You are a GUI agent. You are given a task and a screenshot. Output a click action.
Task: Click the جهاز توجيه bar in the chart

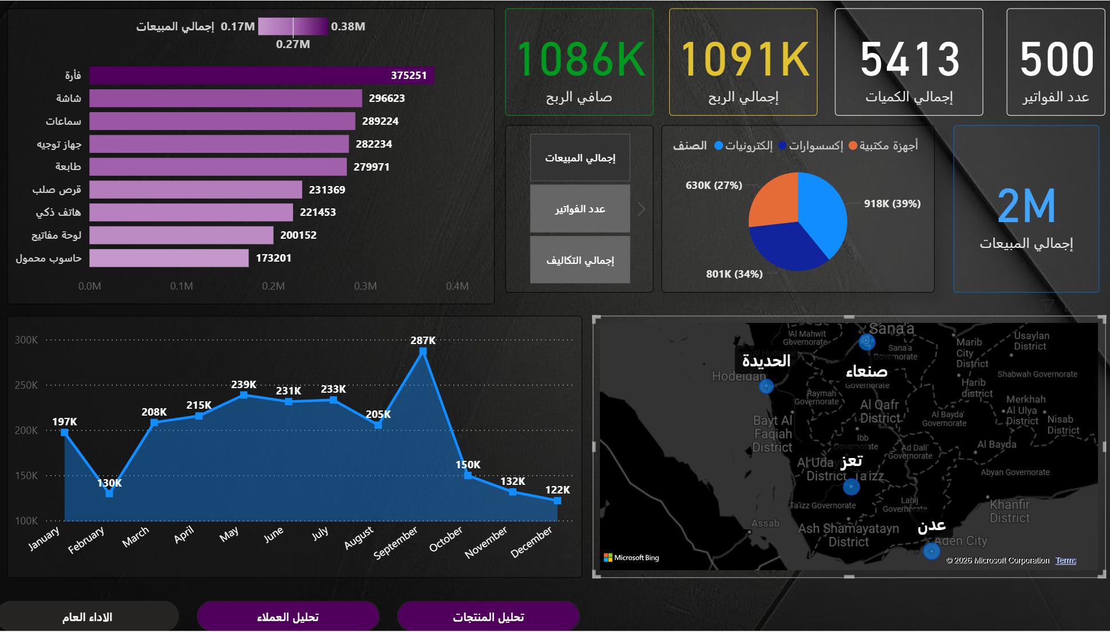pos(219,144)
